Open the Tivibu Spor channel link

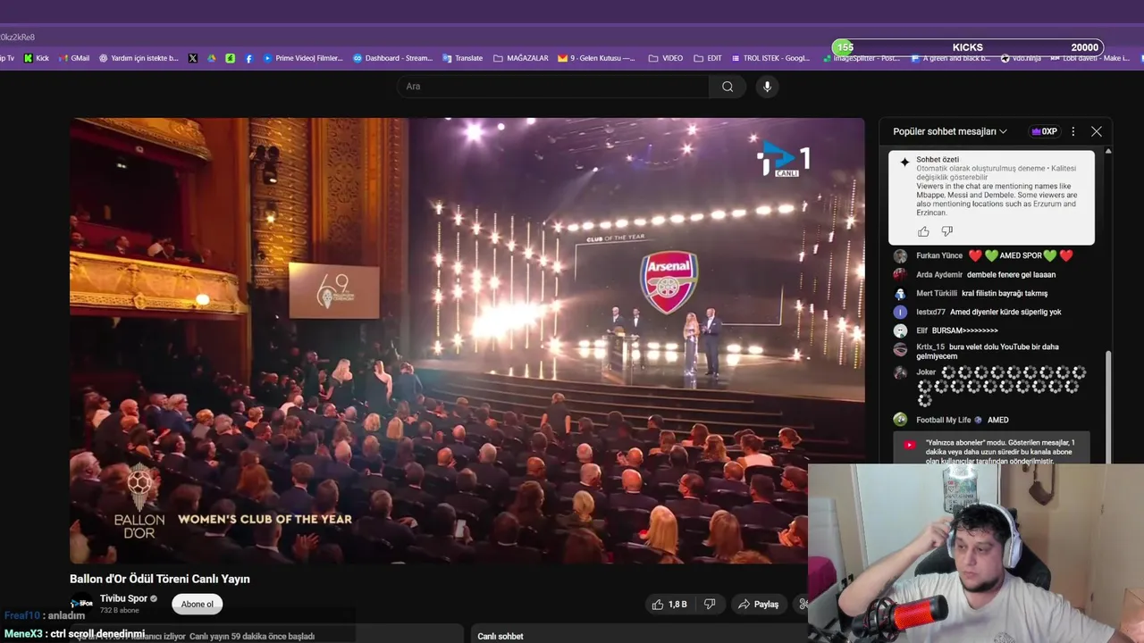123,598
